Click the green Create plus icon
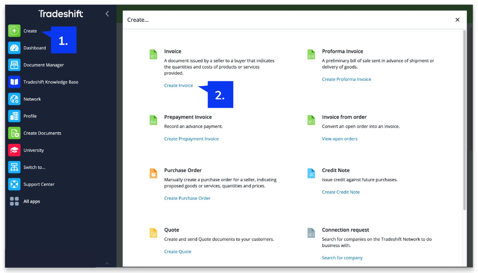The height and width of the screenshot is (273, 478). [14, 31]
